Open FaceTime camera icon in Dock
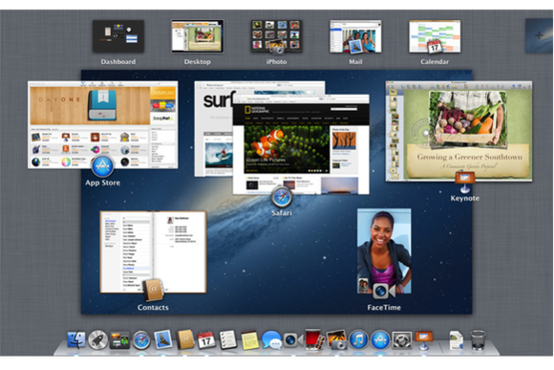The image size is (554, 370). point(293,340)
